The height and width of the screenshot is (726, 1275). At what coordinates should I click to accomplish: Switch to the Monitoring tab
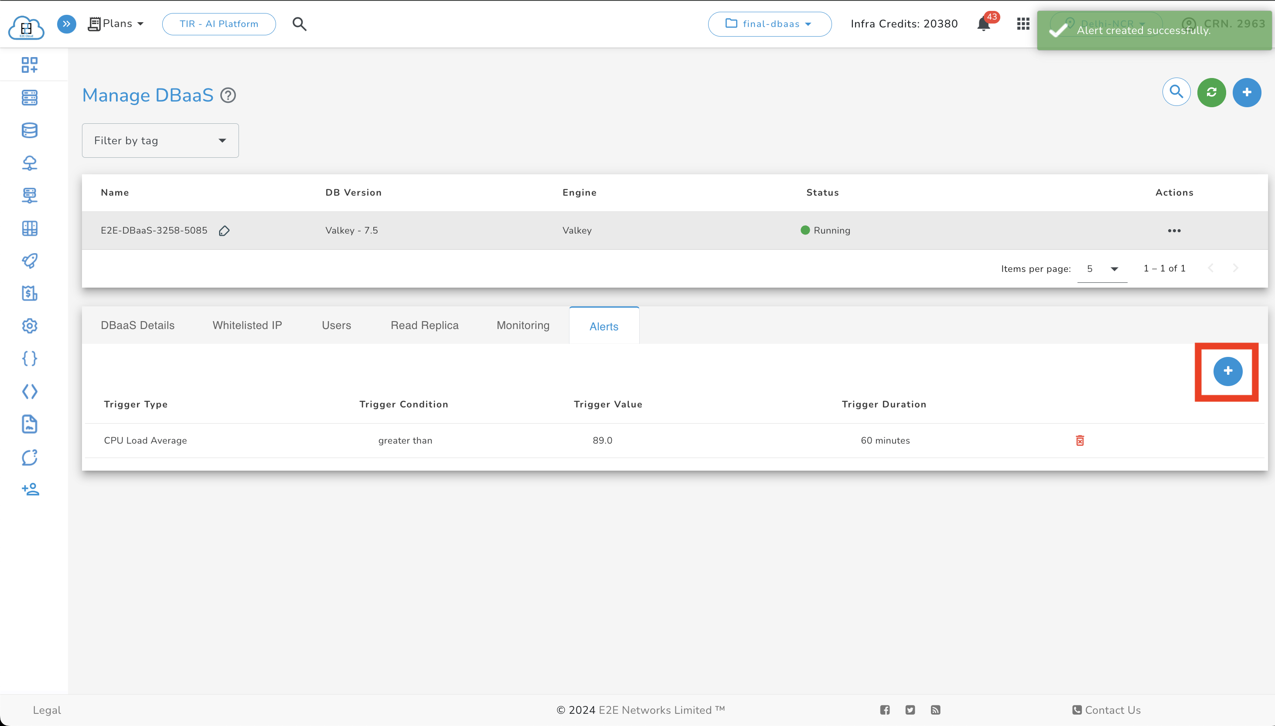pyautogui.click(x=523, y=325)
